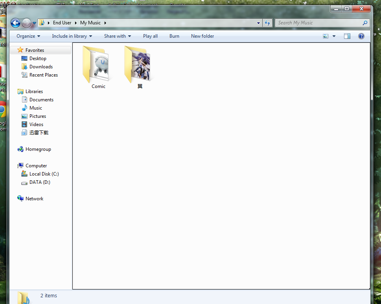381x304 pixels.
Task: Click the Play all button
Action: coord(150,36)
